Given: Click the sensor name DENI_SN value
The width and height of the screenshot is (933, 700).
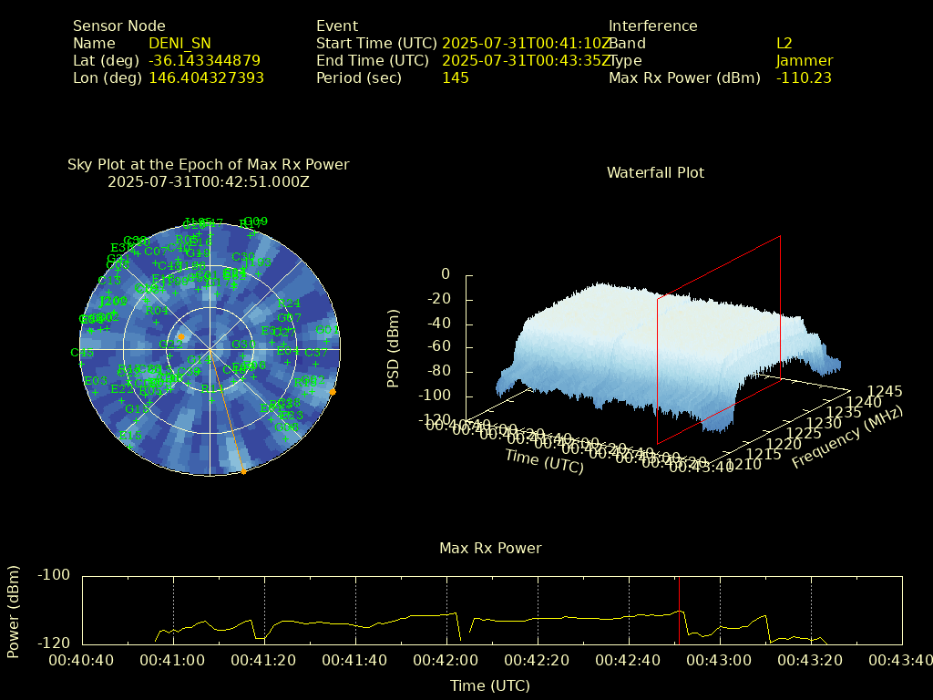Looking at the screenshot, I should click(x=179, y=43).
